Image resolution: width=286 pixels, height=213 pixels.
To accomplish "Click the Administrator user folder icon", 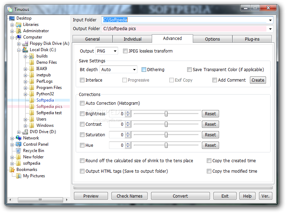I will (x=19, y=31).
